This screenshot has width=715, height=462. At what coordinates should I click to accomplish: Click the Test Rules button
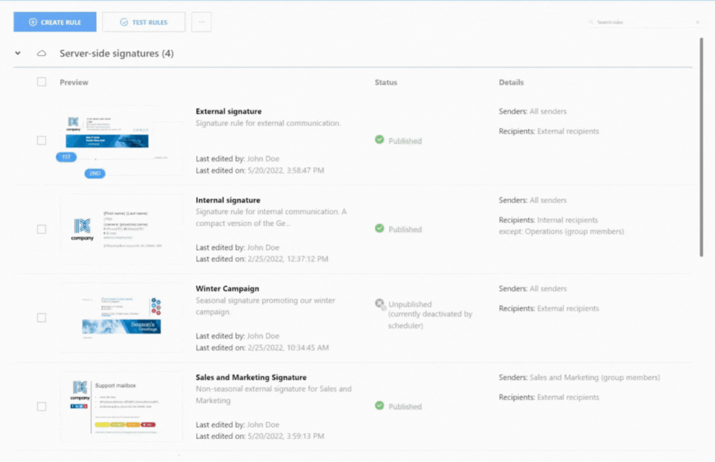click(x=143, y=22)
